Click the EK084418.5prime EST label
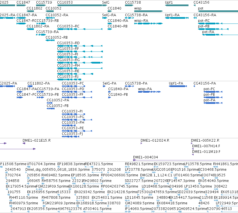238x213 pixels. (x=172, y=203)
